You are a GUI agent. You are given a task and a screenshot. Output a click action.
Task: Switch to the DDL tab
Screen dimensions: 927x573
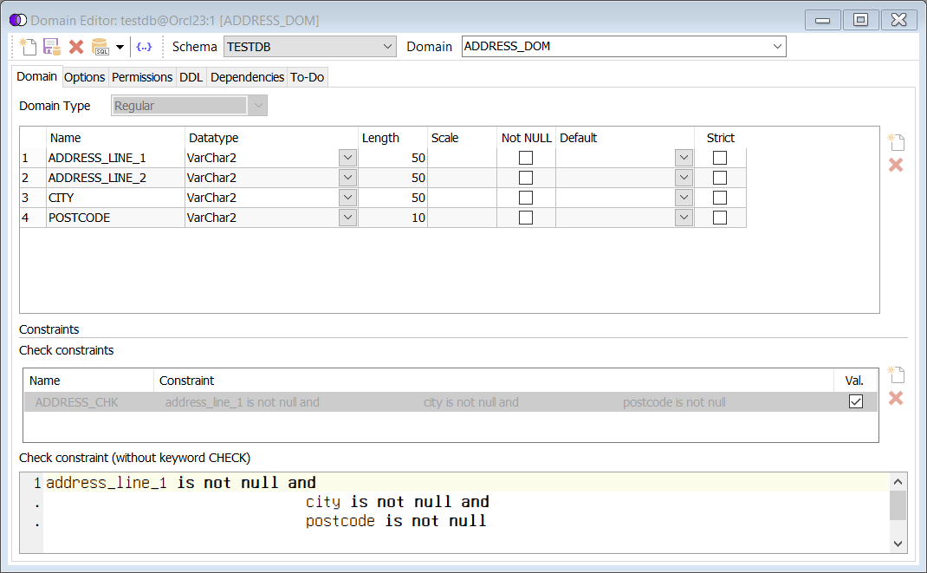click(x=191, y=77)
